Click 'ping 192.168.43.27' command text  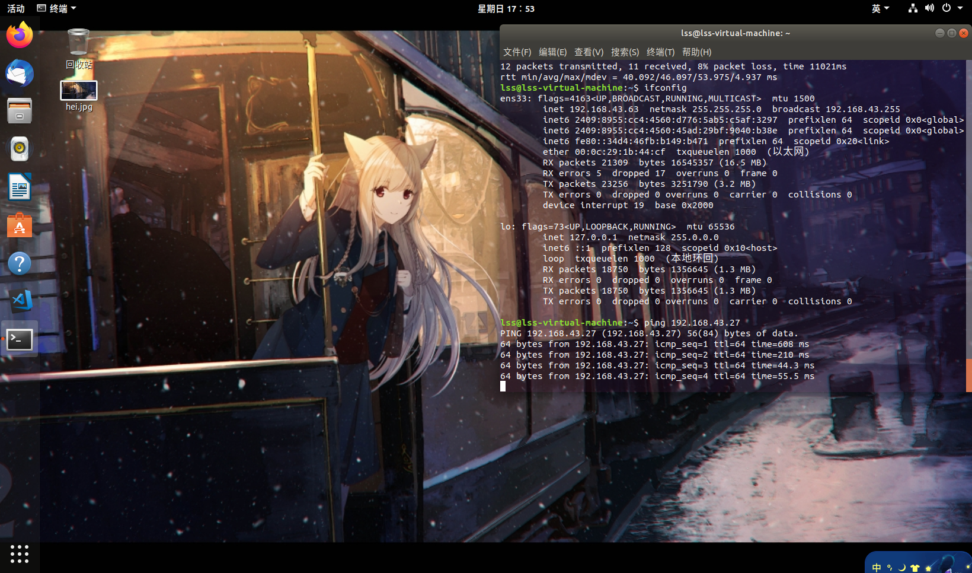tap(692, 323)
